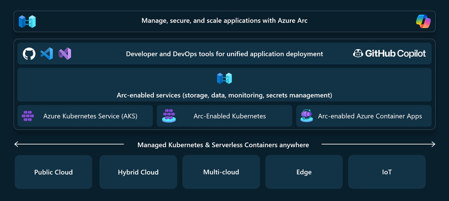Image resolution: width=449 pixels, height=201 pixels.
Task: Click the GitHub Copilot logo
Action: tap(389, 53)
